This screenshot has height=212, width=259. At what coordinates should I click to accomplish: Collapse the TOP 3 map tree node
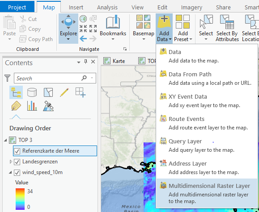coord(5,140)
